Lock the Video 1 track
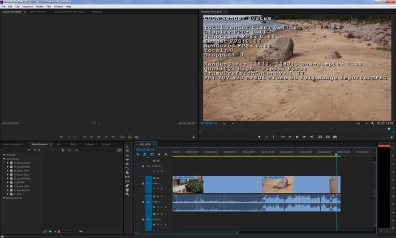Viewport: 396px width, 238px height. (143, 184)
